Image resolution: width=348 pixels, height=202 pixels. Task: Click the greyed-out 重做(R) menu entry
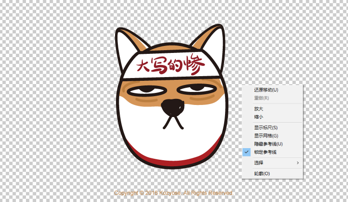pos(272,98)
